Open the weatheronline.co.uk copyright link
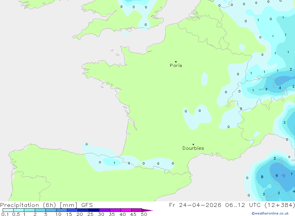The image size is (295, 216). click(x=270, y=213)
